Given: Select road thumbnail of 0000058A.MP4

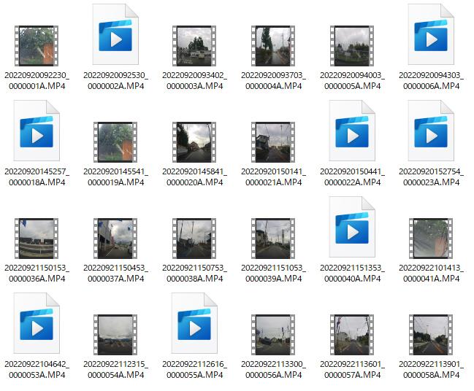Looking at the screenshot, I should click(431, 335).
